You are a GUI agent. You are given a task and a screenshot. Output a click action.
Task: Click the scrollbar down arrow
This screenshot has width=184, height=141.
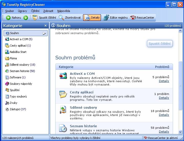tap(180, 132)
